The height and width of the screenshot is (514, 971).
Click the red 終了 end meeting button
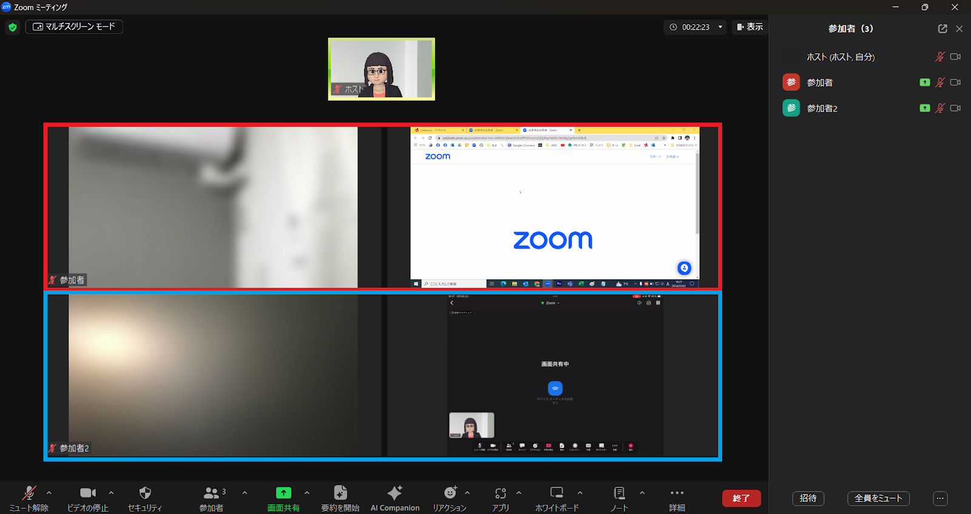[742, 498]
